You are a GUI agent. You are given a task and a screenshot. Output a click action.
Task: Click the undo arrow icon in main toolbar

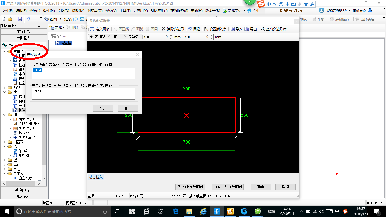(x=28, y=19)
